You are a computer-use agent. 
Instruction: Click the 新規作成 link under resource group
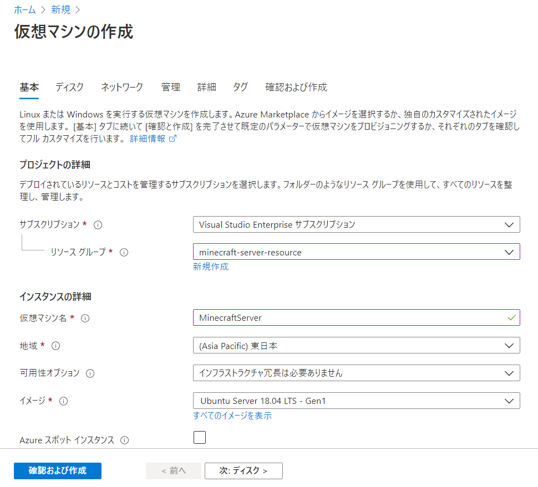point(210,266)
